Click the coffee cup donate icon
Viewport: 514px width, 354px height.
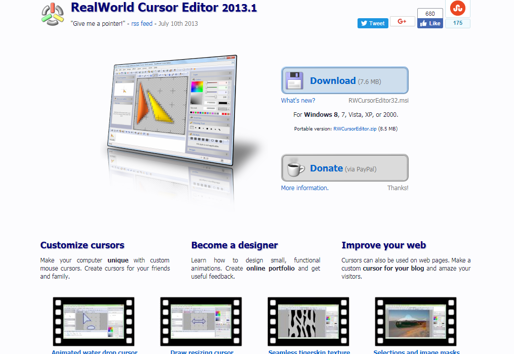tap(295, 168)
